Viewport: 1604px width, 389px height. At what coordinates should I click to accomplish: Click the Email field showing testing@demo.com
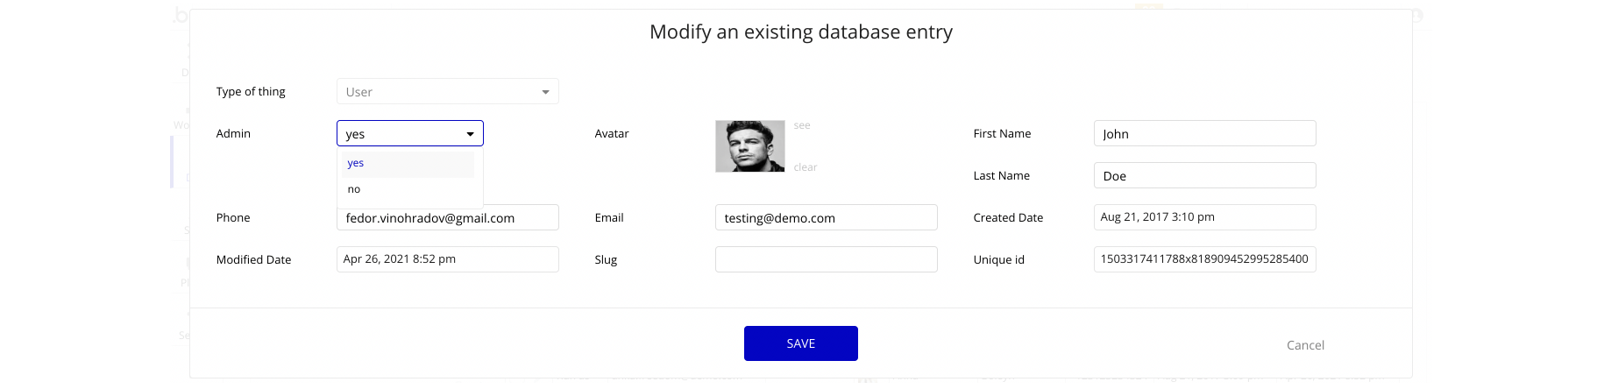pyautogui.click(x=826, y=218)
